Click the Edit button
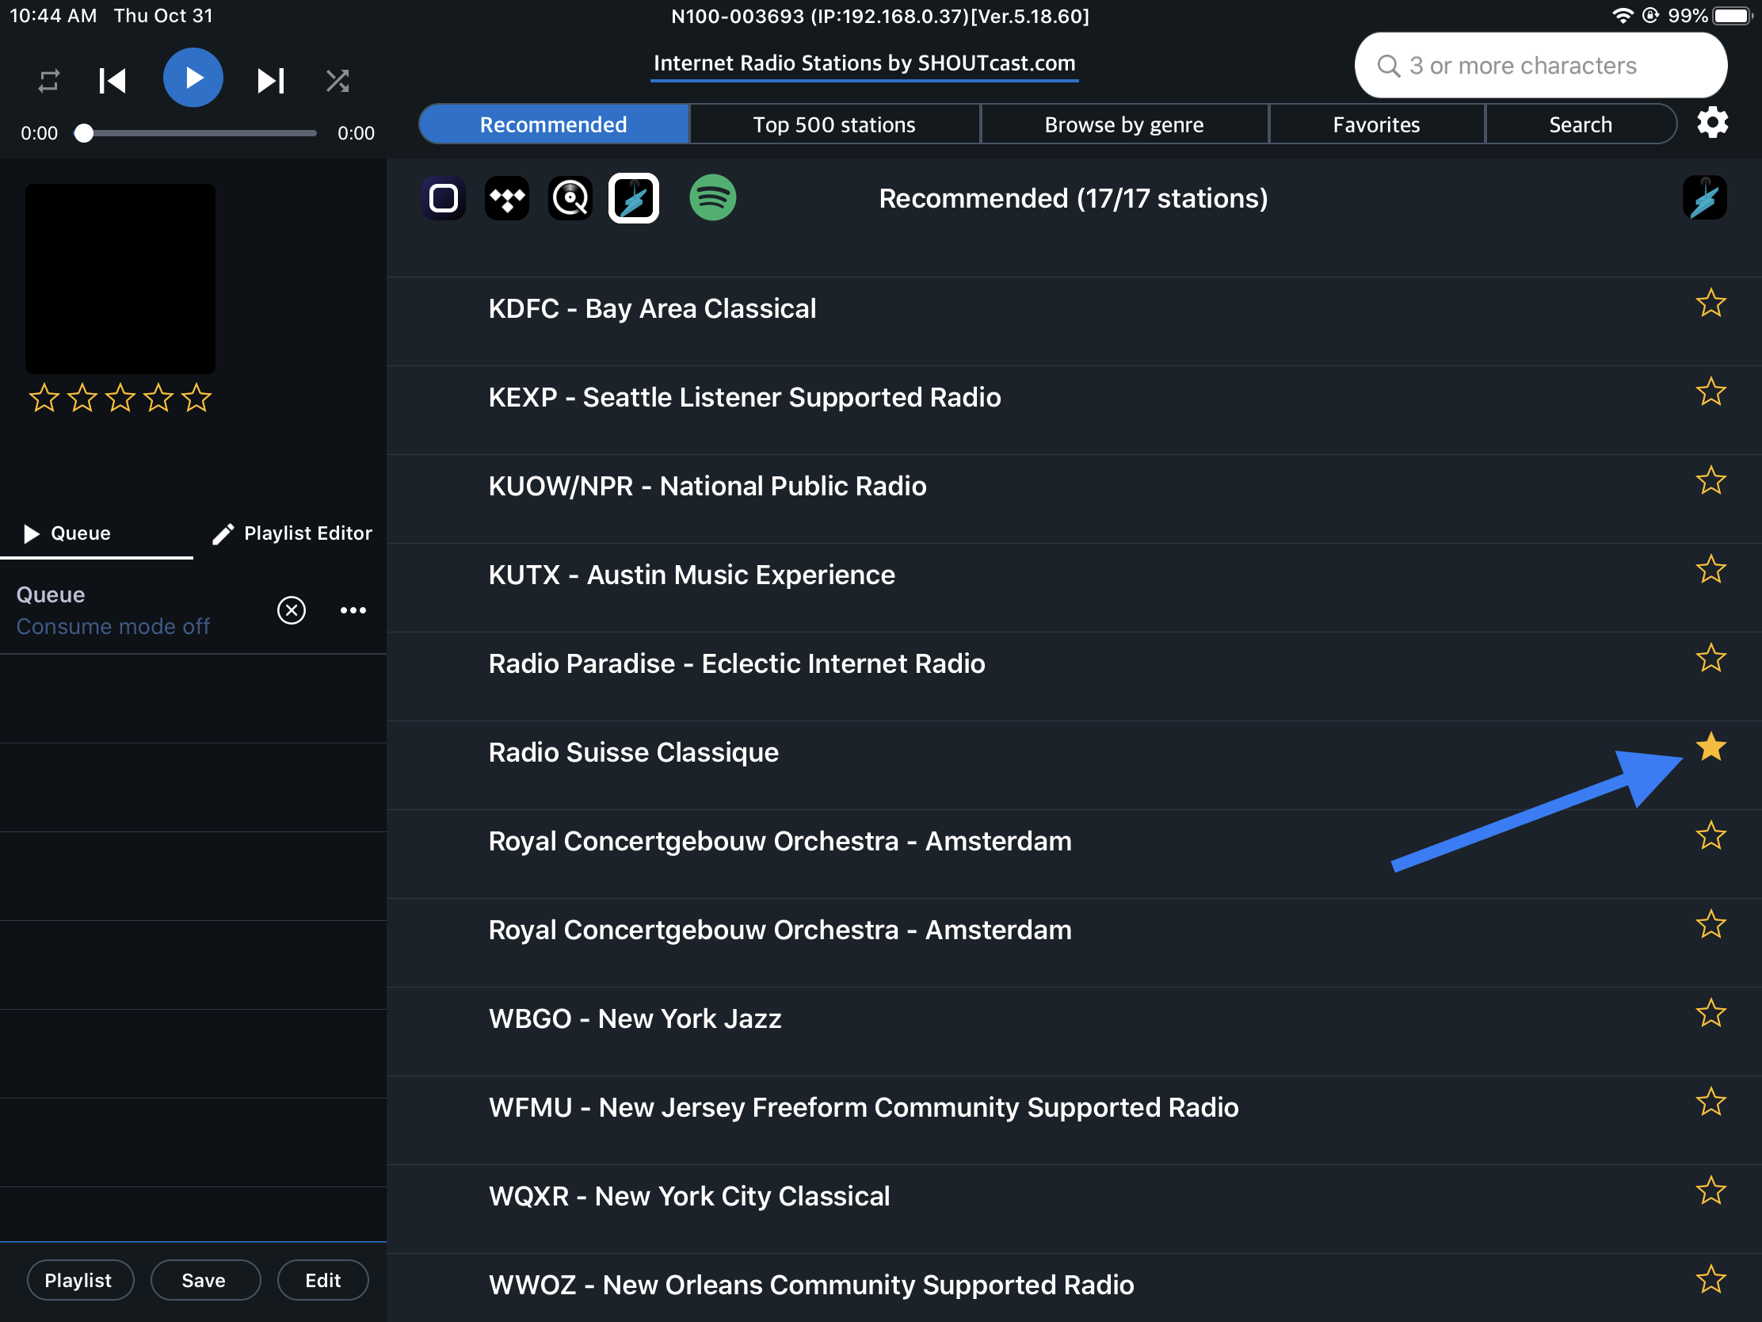The image size is (1762, 1322). (322, 1280)
